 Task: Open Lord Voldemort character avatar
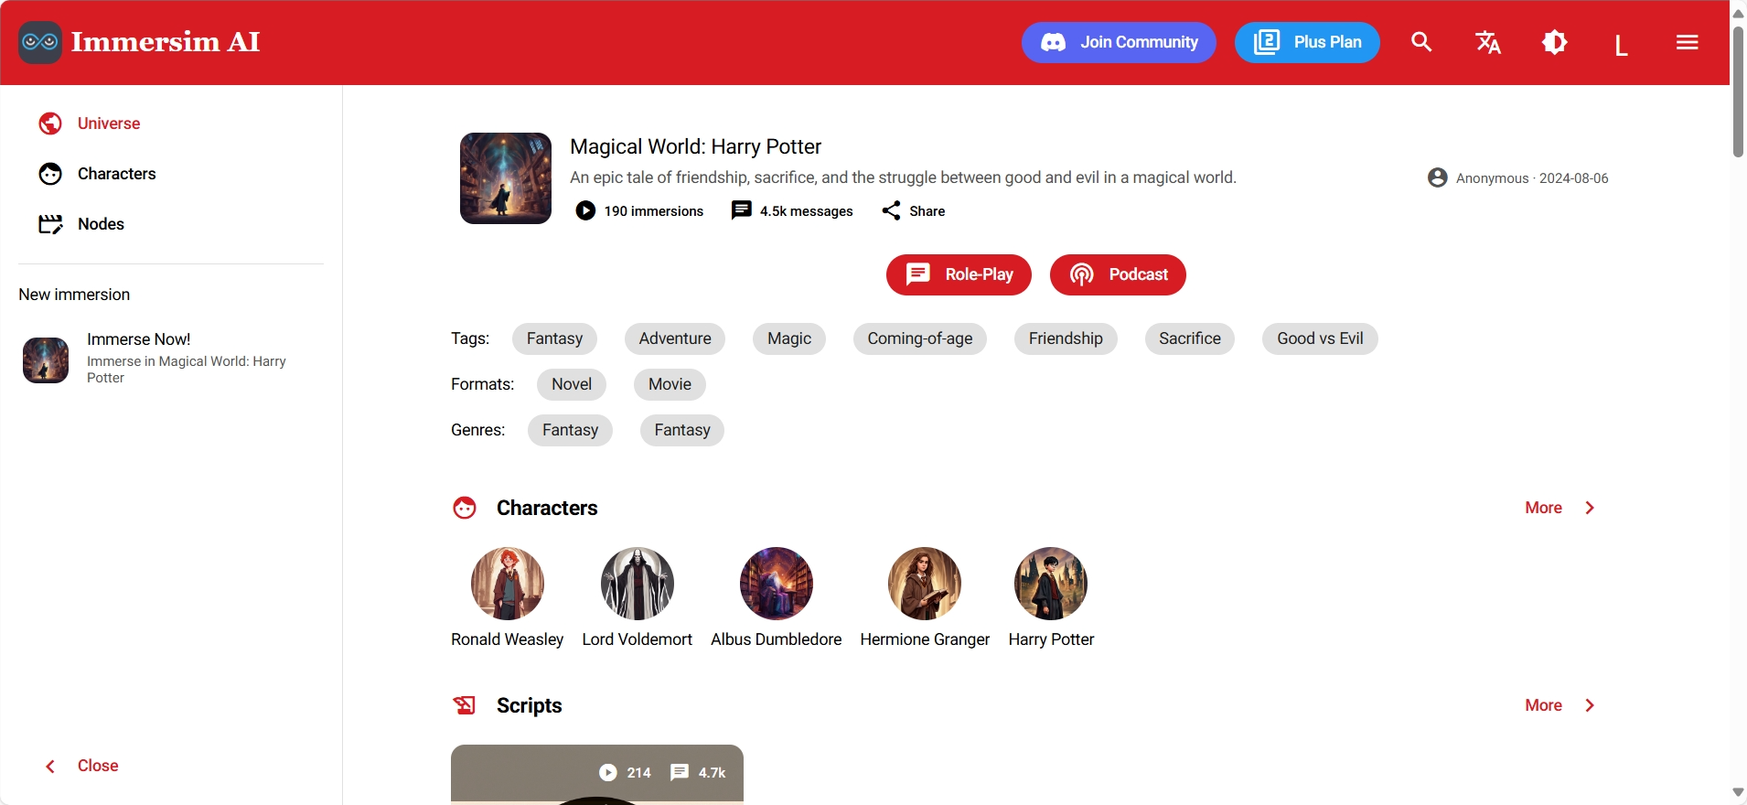[x=638, y=584]
